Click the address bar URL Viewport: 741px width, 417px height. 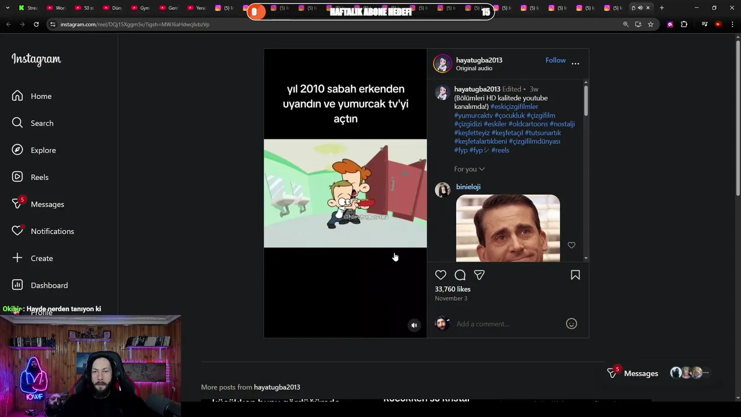[x=135, y=24]
